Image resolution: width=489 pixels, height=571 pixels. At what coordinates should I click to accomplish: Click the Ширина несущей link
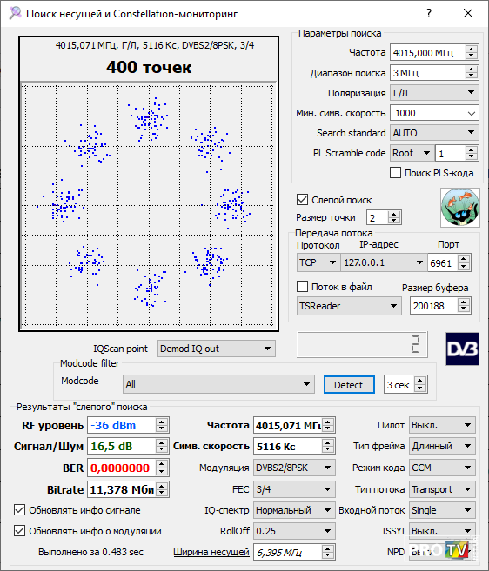[x=211, y=552]
